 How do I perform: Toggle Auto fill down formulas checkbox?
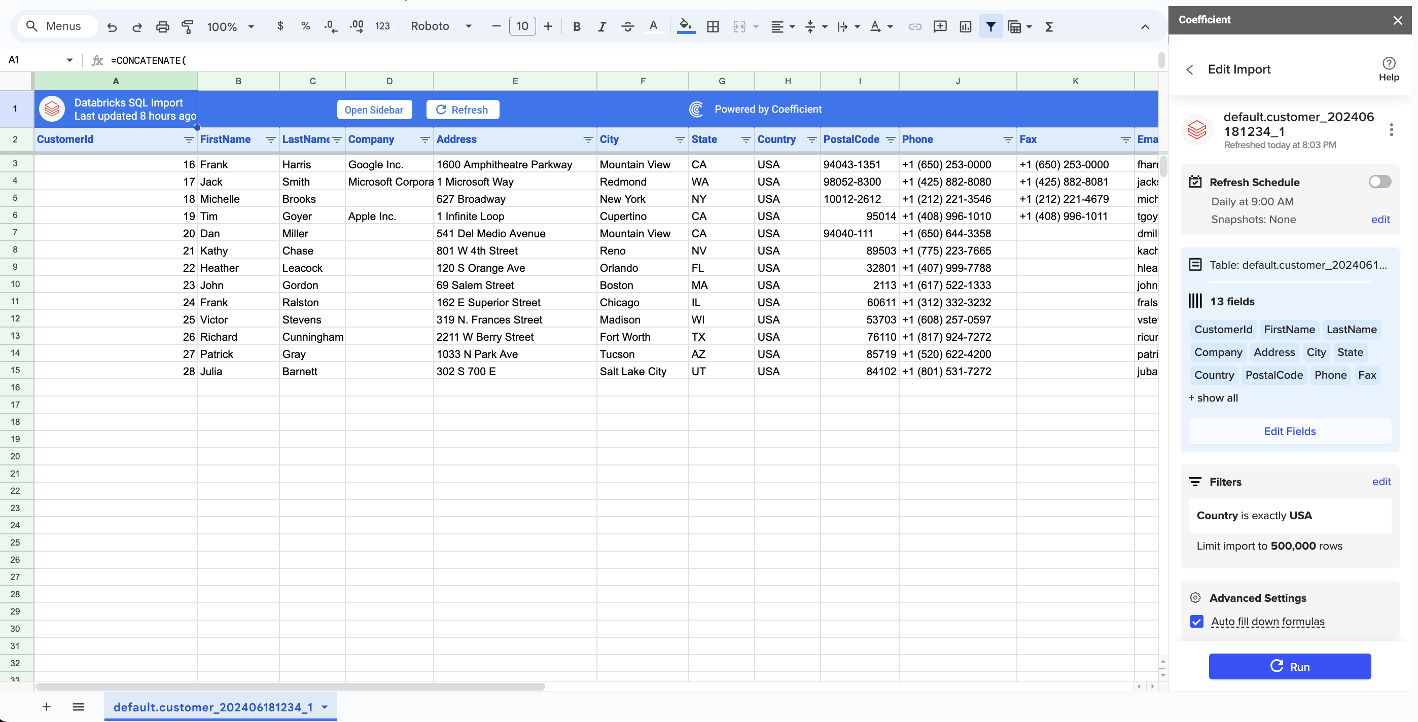[x=1196, y=621]
